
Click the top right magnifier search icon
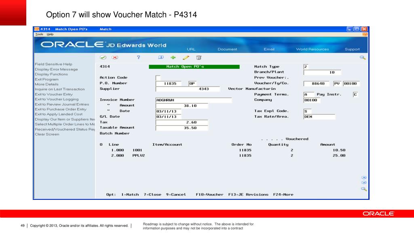tap(363, 57)
